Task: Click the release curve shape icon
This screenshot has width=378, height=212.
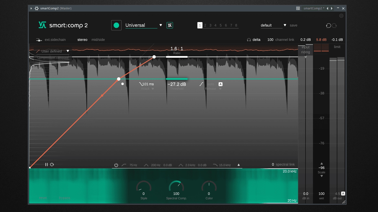Action: (x=201, y=84)
